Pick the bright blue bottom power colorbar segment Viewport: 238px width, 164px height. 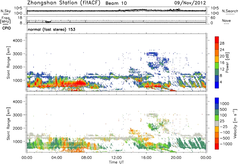217,85
